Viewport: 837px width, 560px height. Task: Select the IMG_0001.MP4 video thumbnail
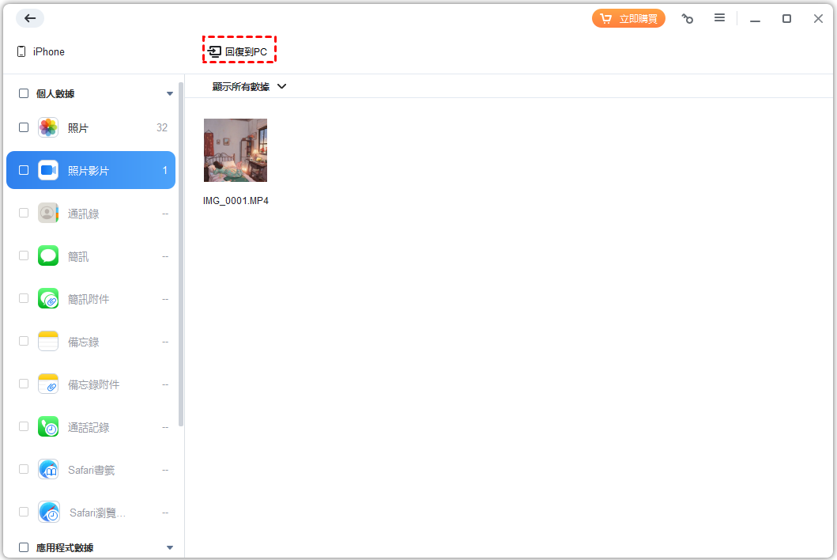coord(236,150)
